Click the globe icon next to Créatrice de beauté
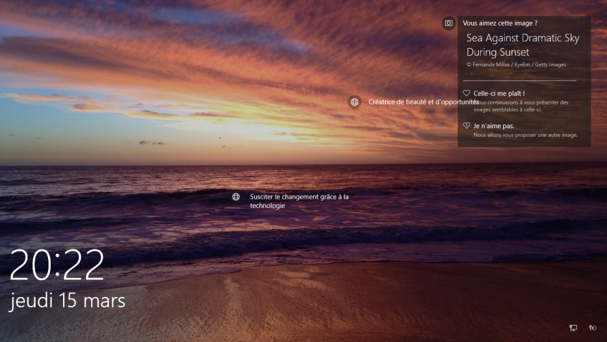Screen dimensions: 607x342 [354, 102]
